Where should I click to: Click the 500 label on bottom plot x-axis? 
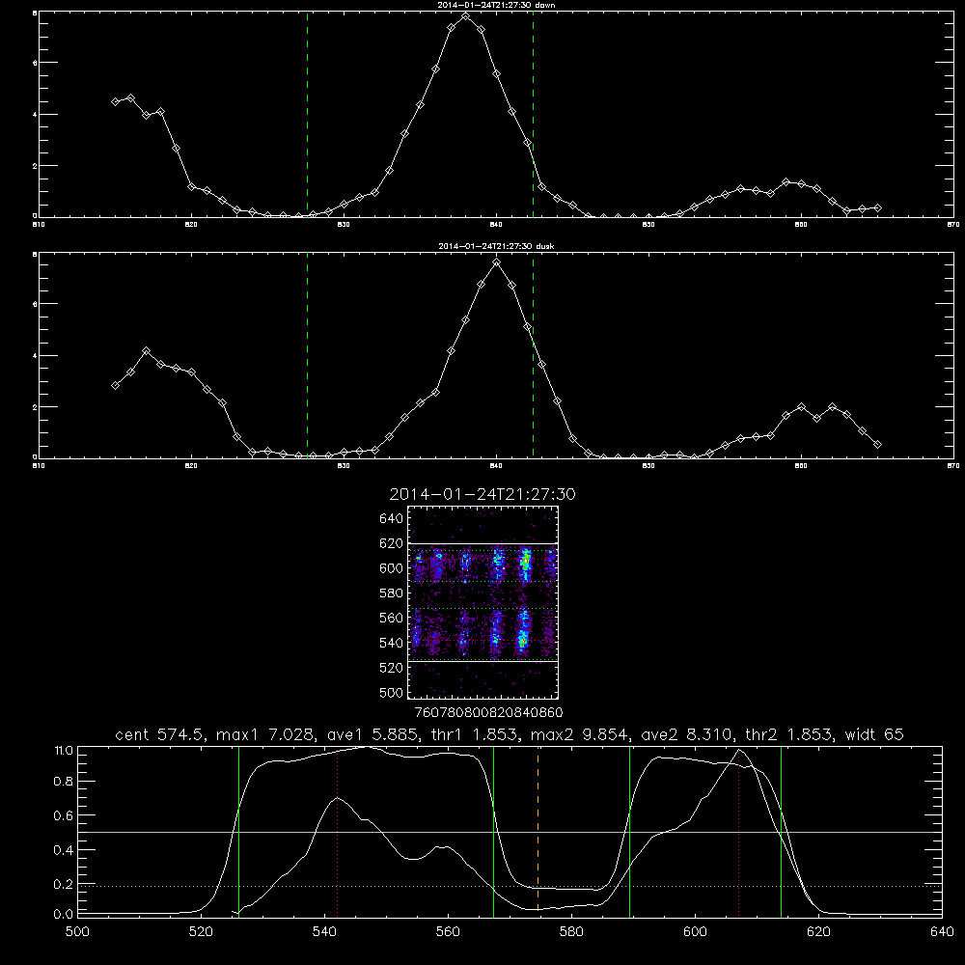(77, 931)
